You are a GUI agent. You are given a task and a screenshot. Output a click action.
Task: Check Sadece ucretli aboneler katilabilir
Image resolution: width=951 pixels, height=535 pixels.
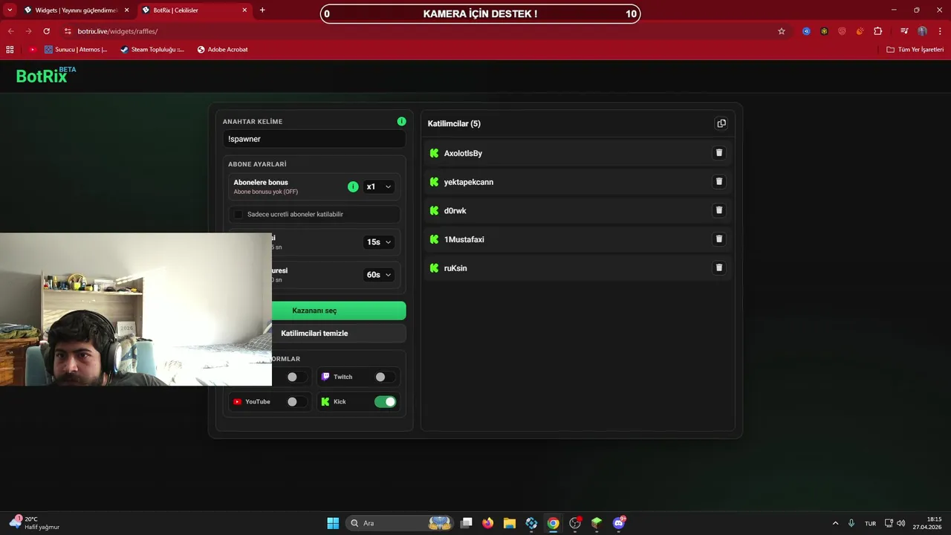(x=238, y=214)
